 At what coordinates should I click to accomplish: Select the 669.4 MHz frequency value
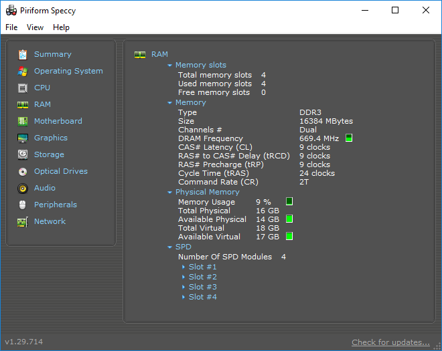point(319,138)
